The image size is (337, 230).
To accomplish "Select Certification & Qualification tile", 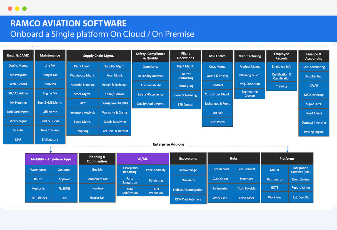I will 282,76.
